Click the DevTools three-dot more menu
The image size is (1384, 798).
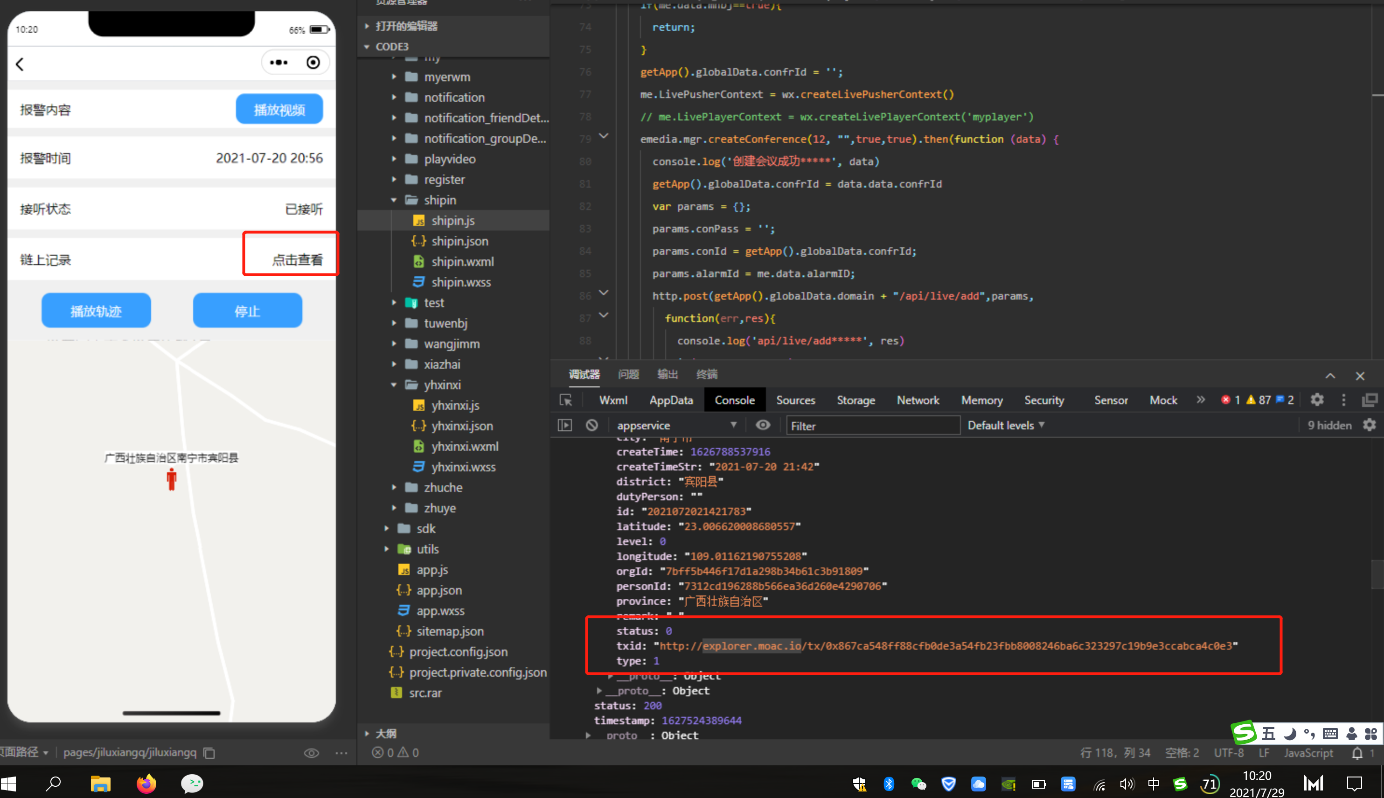coord(1343,400)
